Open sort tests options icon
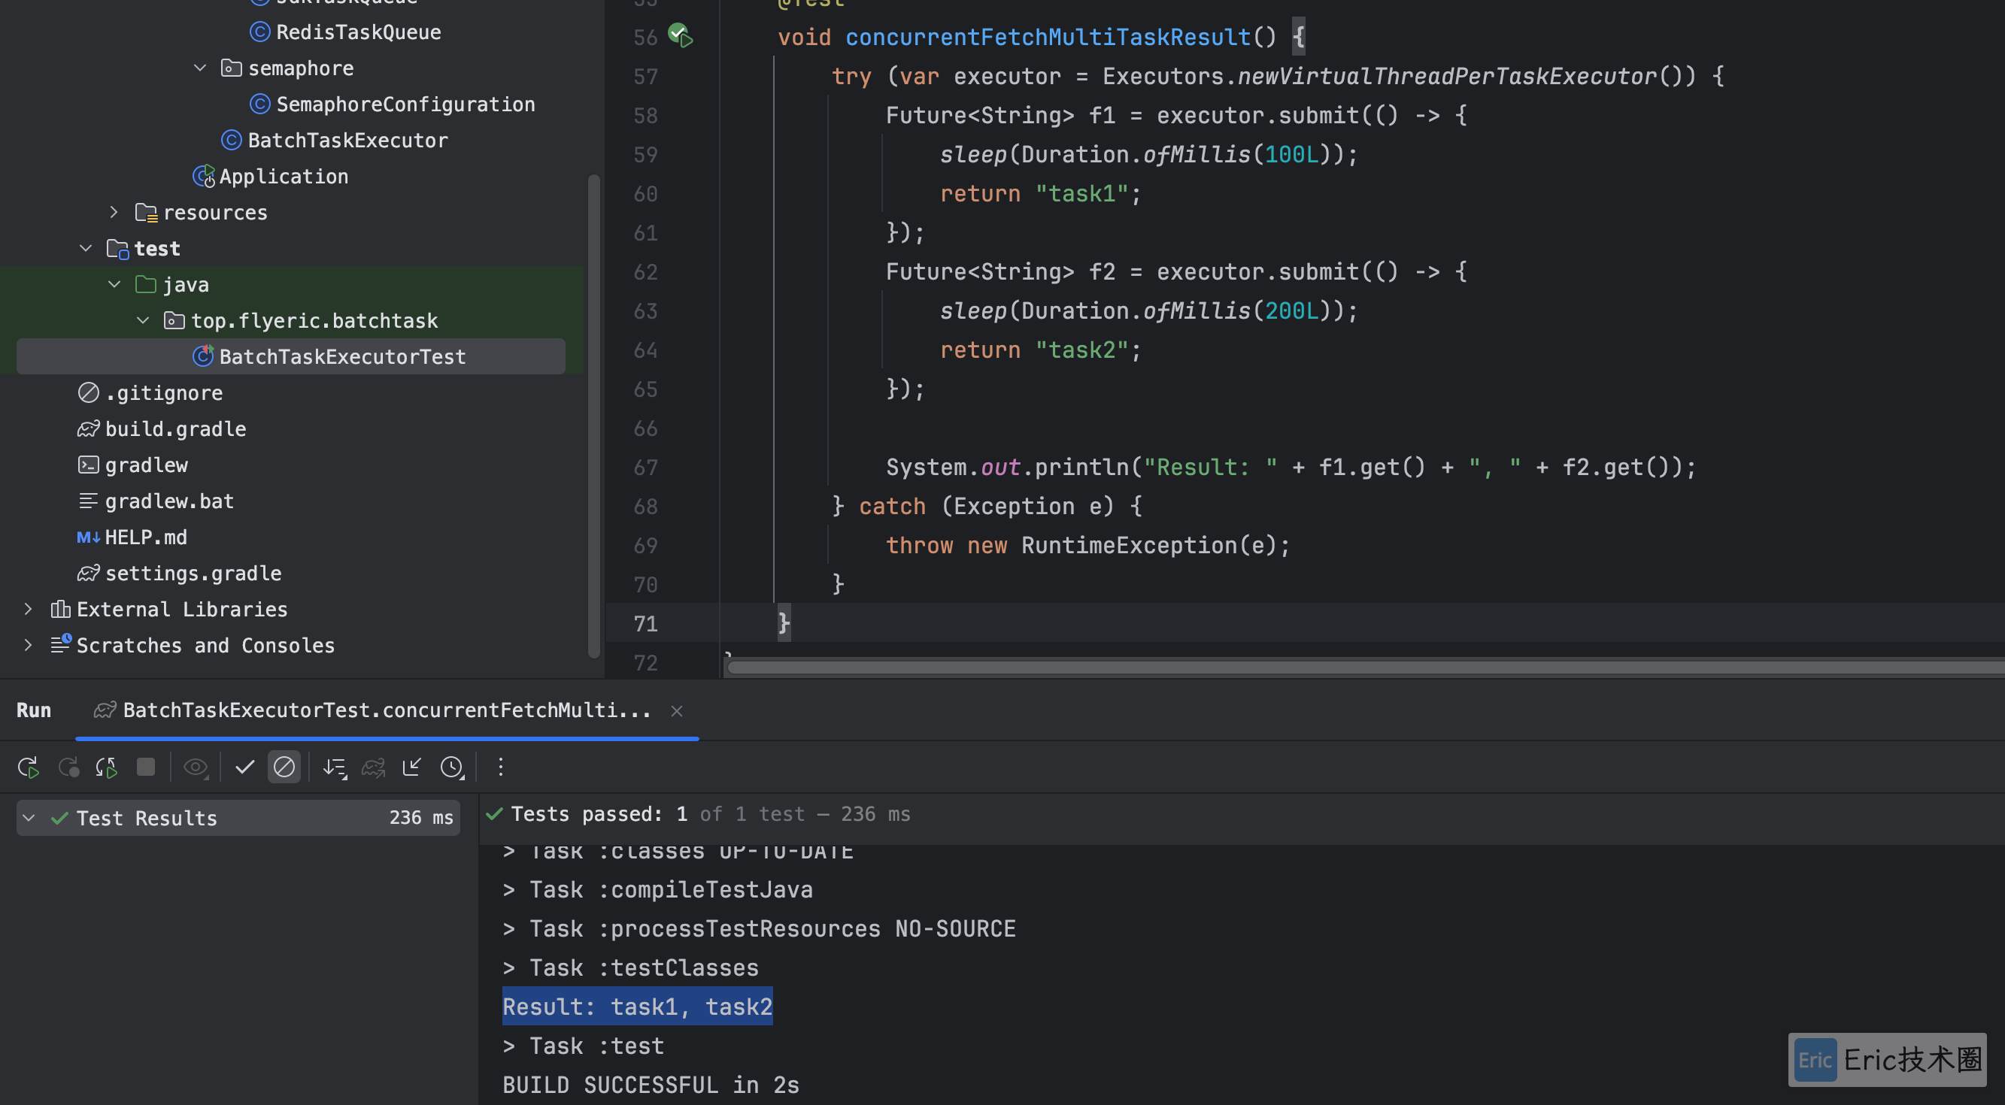This screenshot has height=1105, width=2005. (x=335, y=767)
